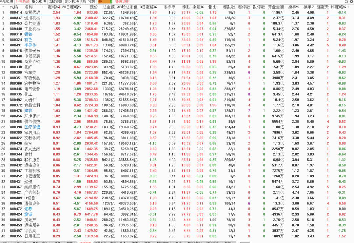Open the 建筑 sector link
Viewport: 354px width, 243px height.
tap(28, 111)
